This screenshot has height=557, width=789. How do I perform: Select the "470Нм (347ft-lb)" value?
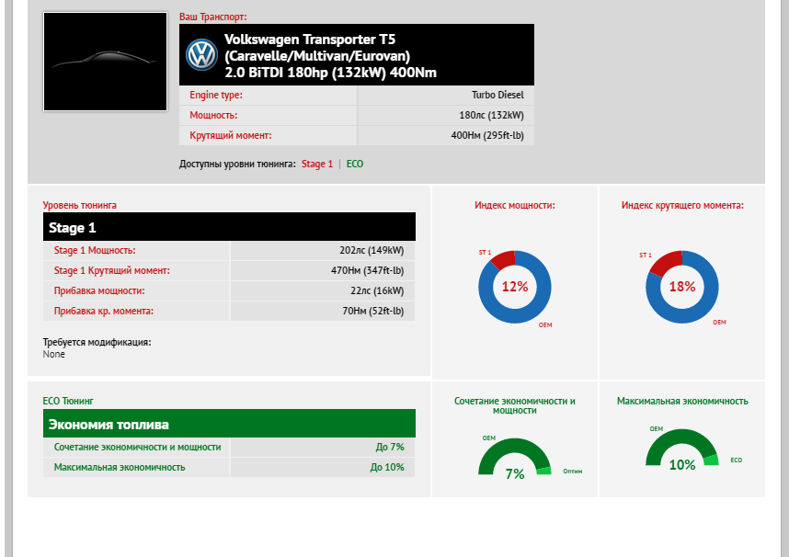[367, 271]
